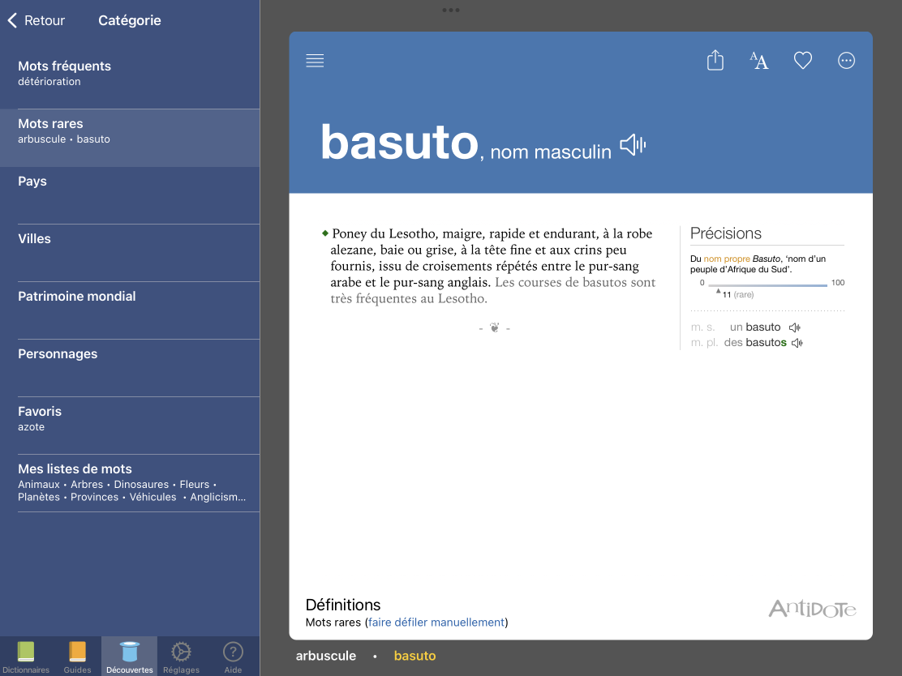This screenshot has width=902, height=676.
Task: Open the text size options
Action: pos(758,61)
